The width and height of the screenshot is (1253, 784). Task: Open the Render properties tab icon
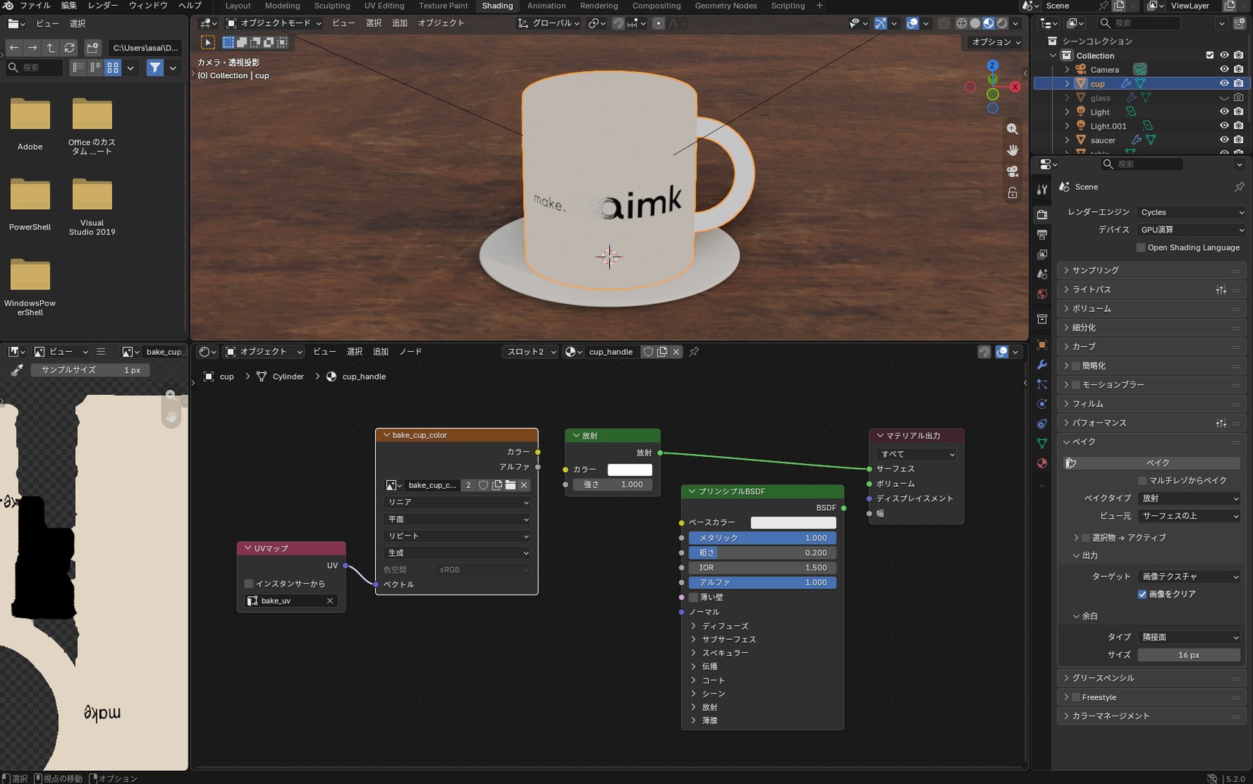pos(1042,214)
